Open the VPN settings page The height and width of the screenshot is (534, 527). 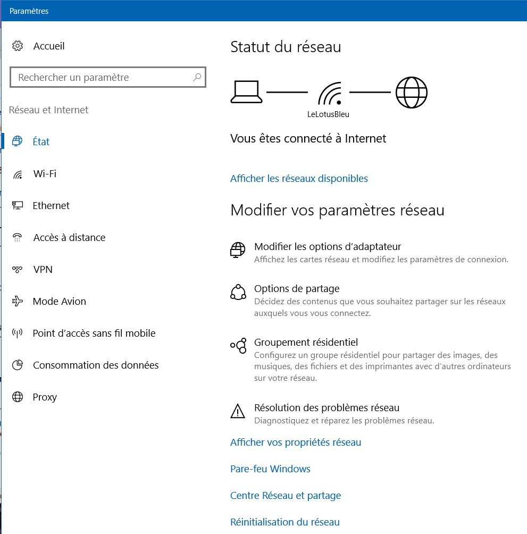[43, 269]
